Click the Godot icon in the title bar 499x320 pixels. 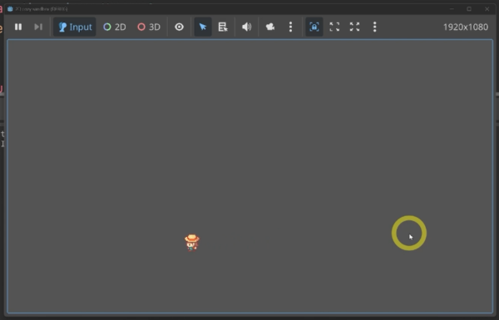[x=10, y=9]
